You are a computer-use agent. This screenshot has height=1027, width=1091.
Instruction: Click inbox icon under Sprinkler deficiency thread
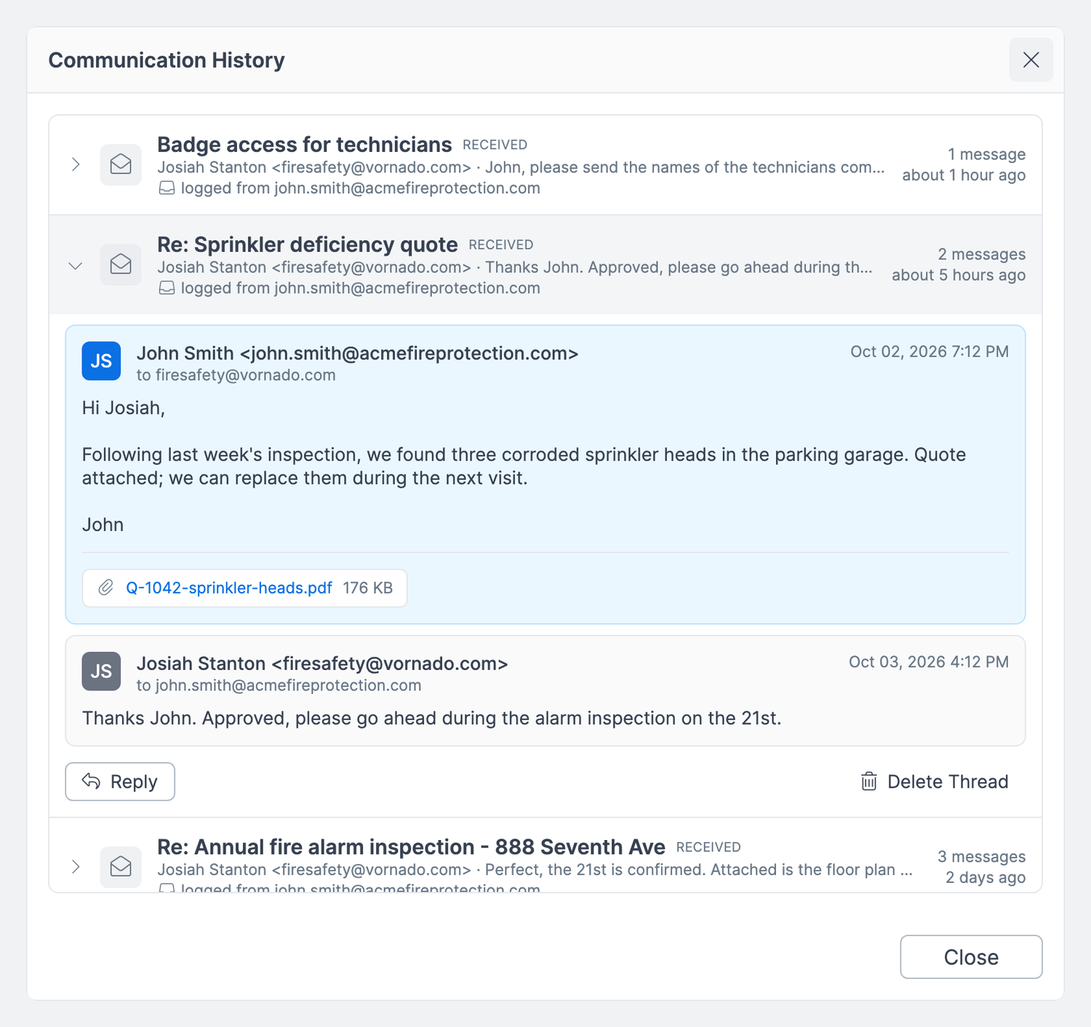pos(167,288)
